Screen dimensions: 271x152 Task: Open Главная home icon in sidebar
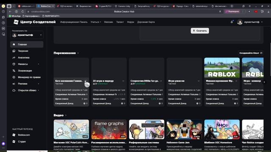point(14,44)
